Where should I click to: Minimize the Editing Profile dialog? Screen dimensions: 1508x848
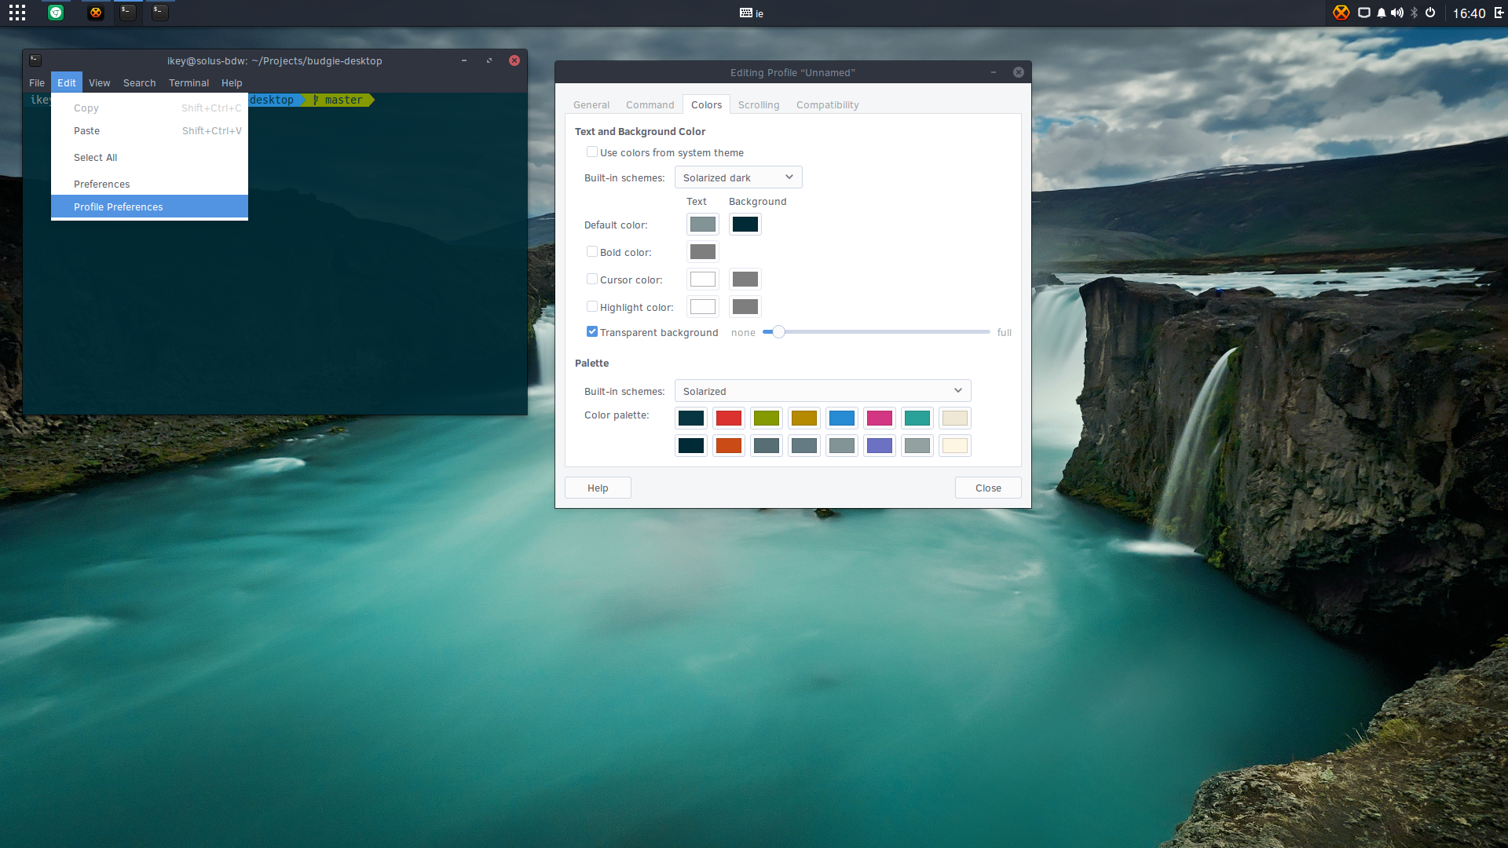[994, 72]
